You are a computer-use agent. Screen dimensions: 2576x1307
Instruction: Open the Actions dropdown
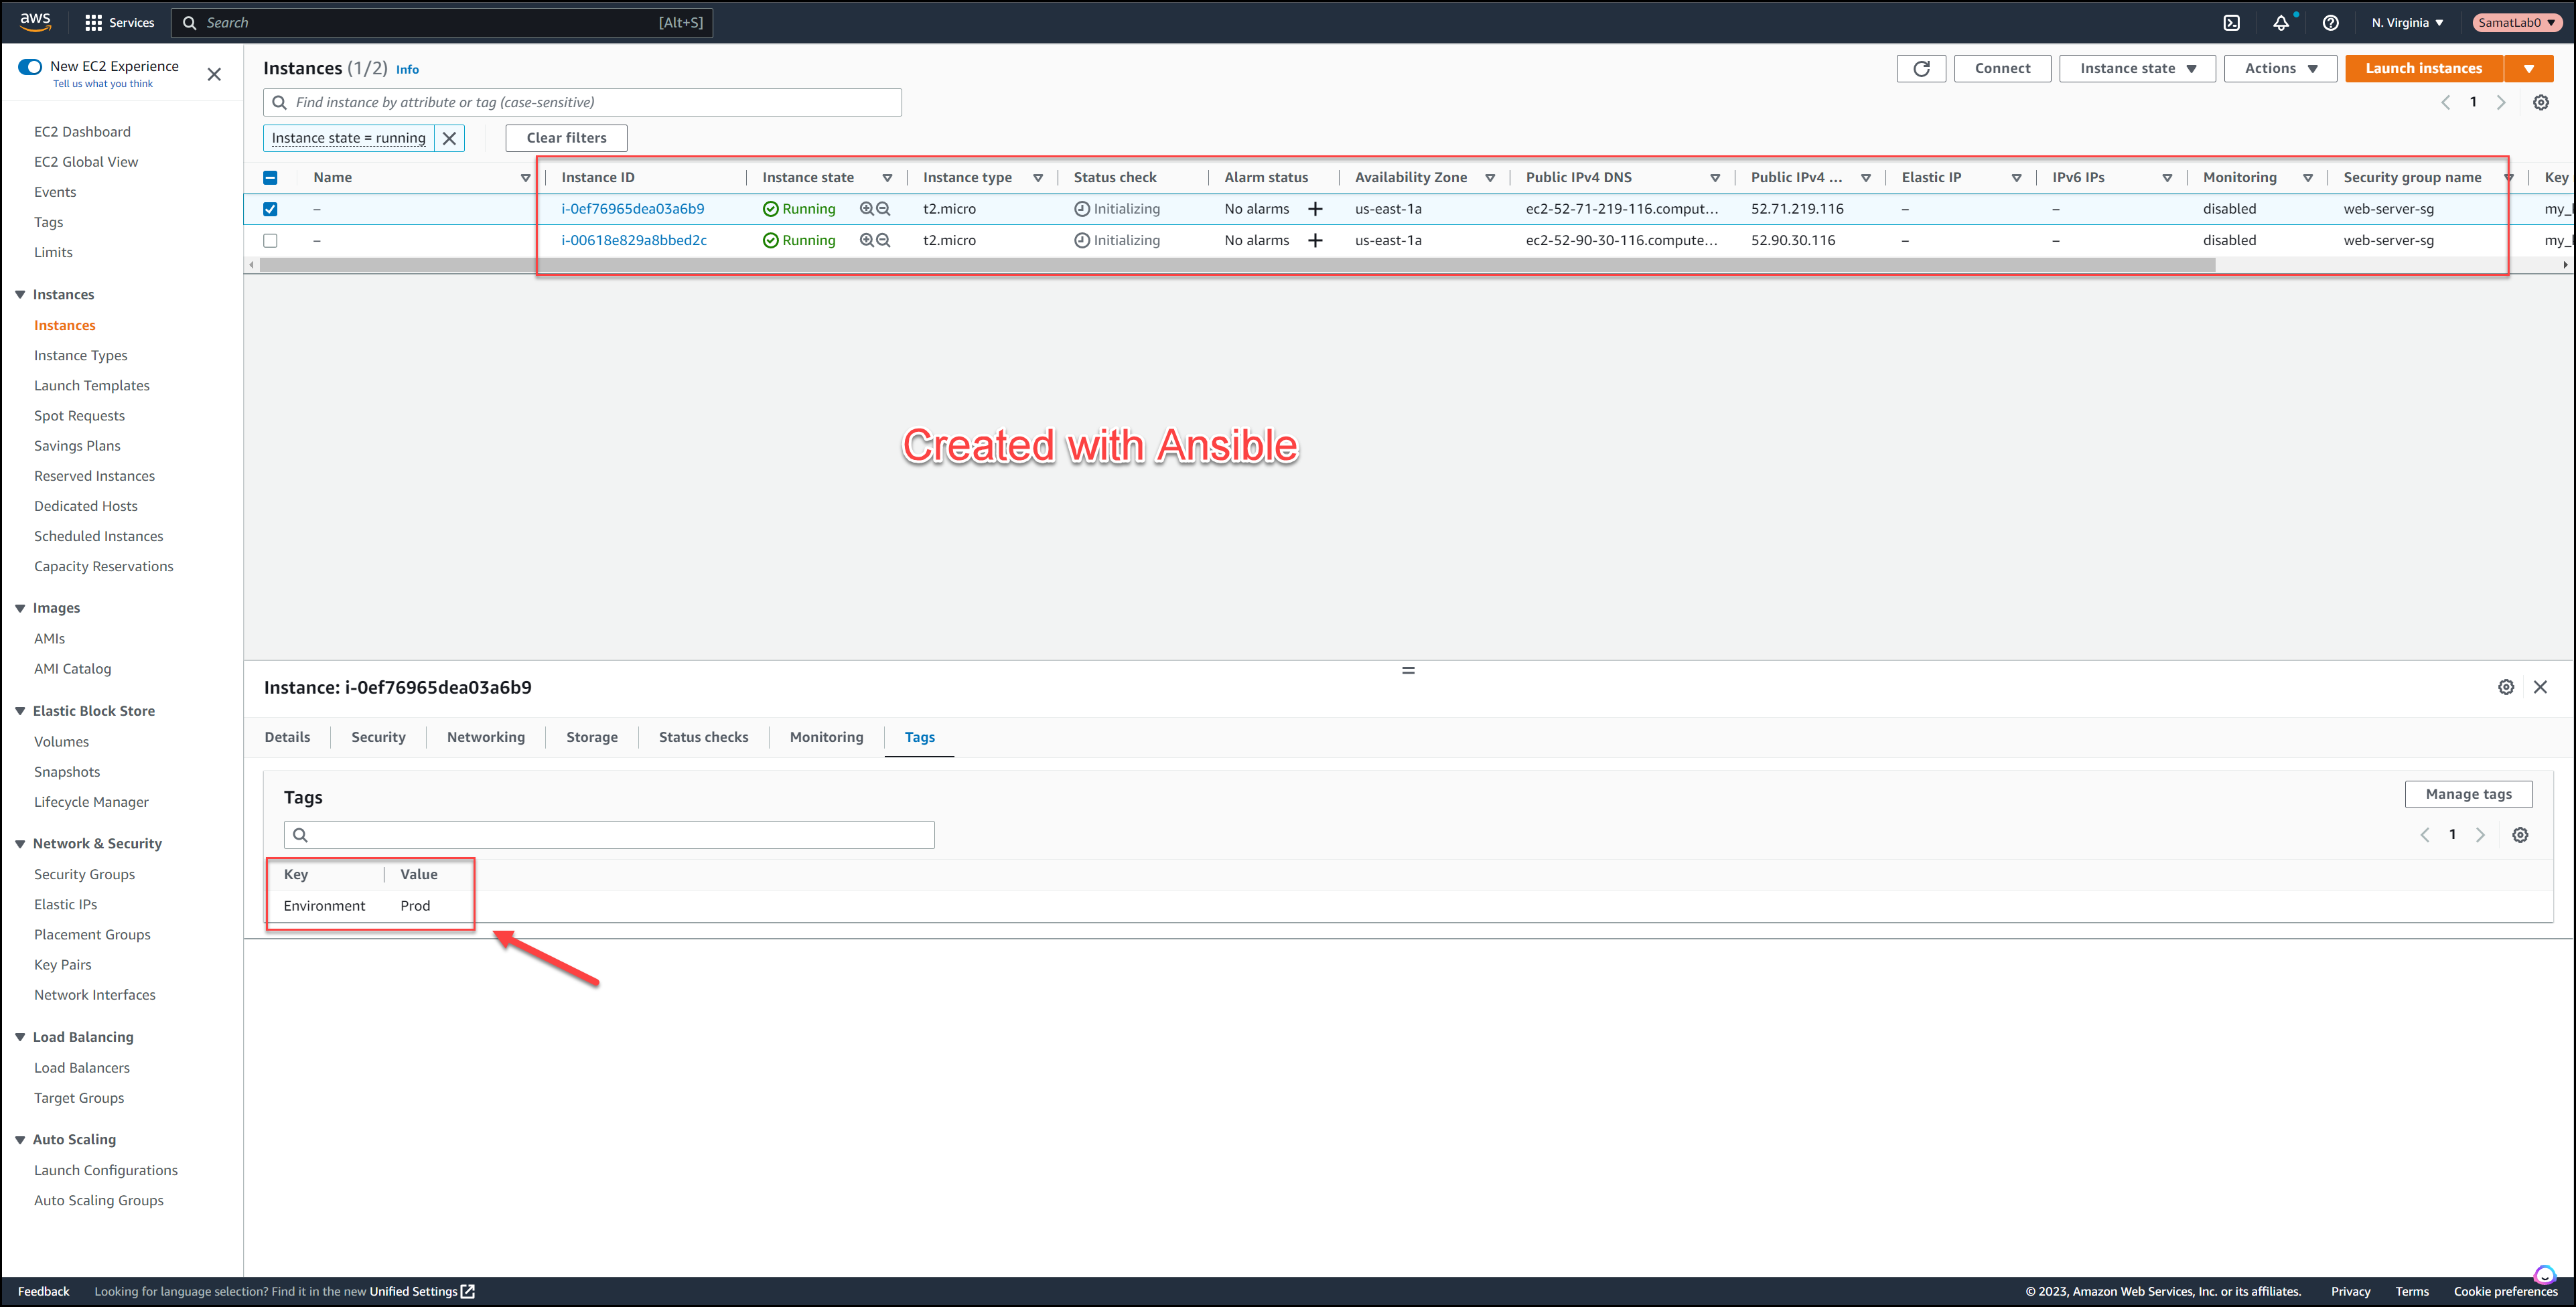coord(2280,68)
